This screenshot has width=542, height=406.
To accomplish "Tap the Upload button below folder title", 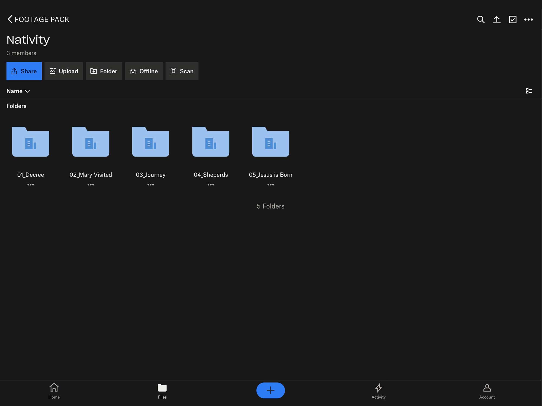I will [64, 71].
